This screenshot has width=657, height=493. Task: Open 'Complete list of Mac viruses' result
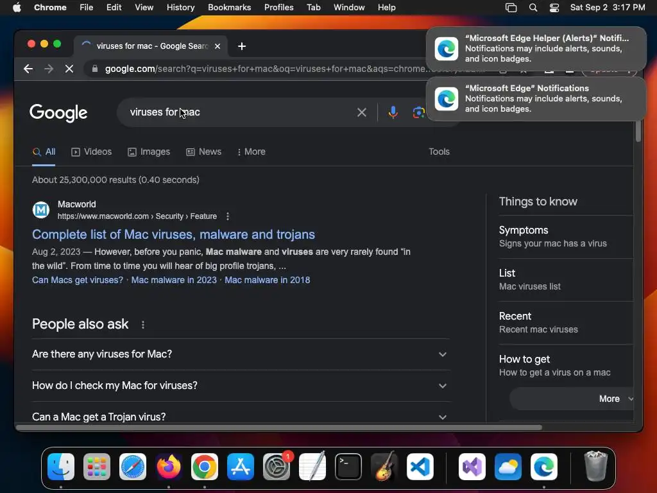pyautogui.click(x=173, y=234)
